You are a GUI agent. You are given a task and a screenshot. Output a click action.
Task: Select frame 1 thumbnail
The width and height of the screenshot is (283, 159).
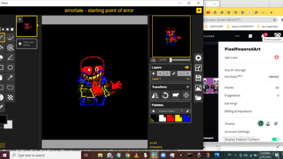pyautogui.click(x=26, y=26)
